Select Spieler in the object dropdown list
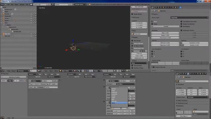Viewport: 211px width, 119px height. point(119,98)
